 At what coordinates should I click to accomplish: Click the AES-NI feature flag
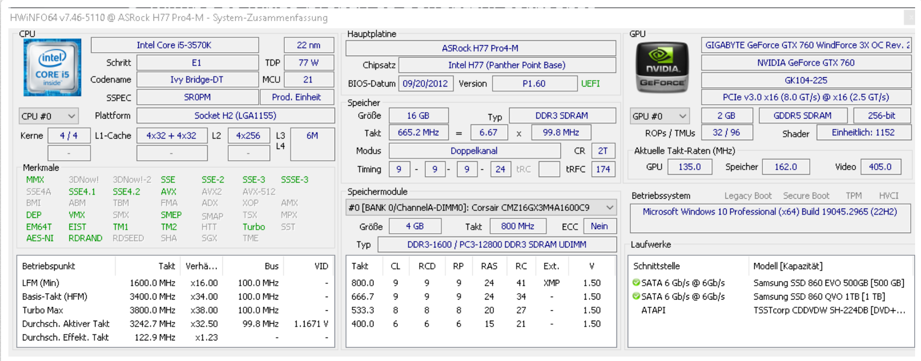point(40,238)
